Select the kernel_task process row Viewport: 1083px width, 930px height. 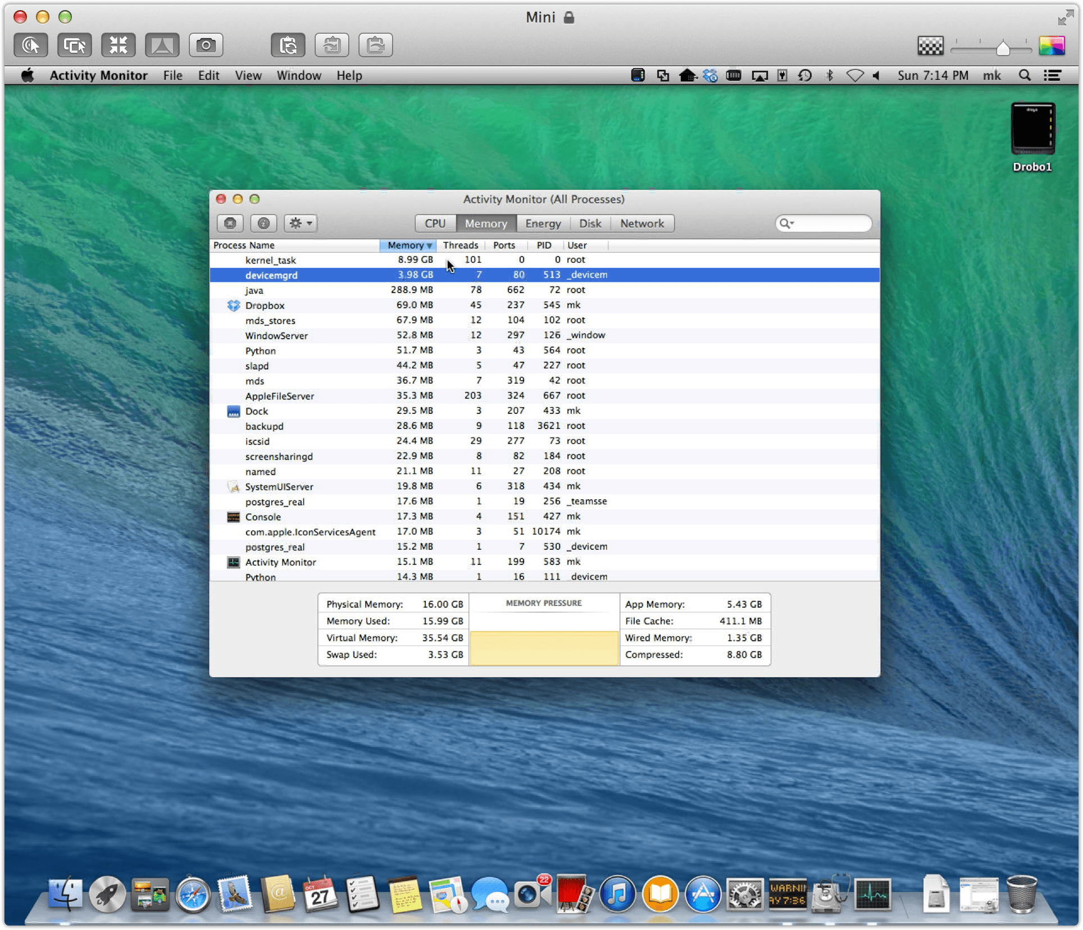tap(544, 260)
